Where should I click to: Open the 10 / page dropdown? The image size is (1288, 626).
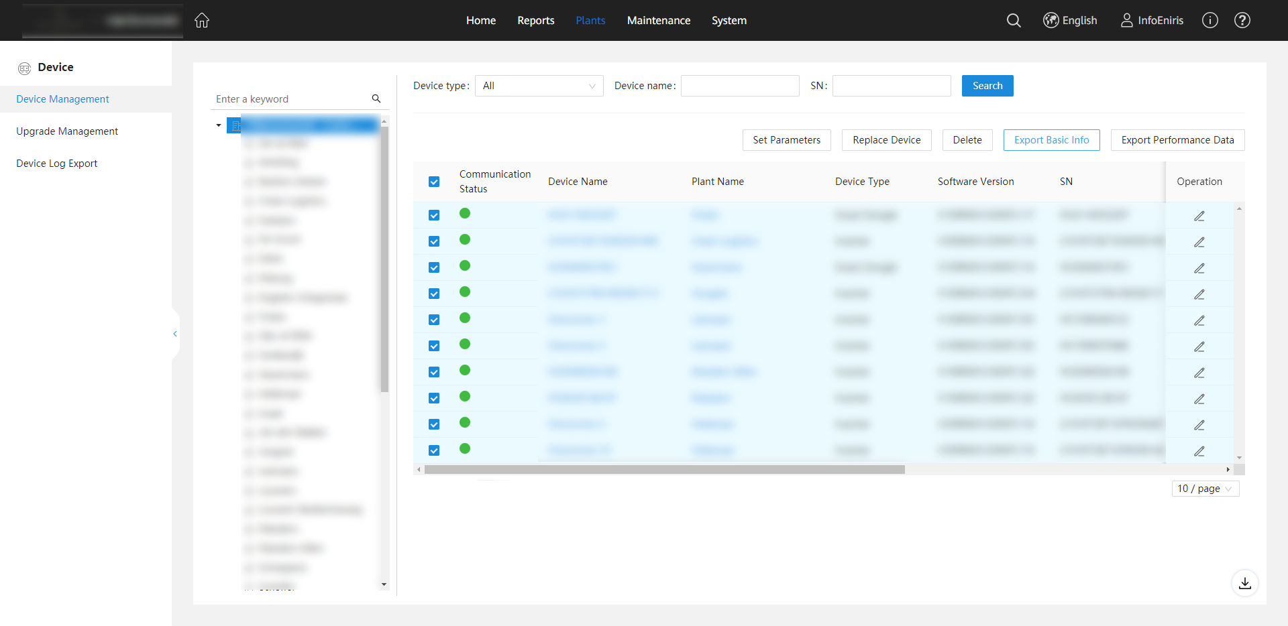(x=1205, y=489)
